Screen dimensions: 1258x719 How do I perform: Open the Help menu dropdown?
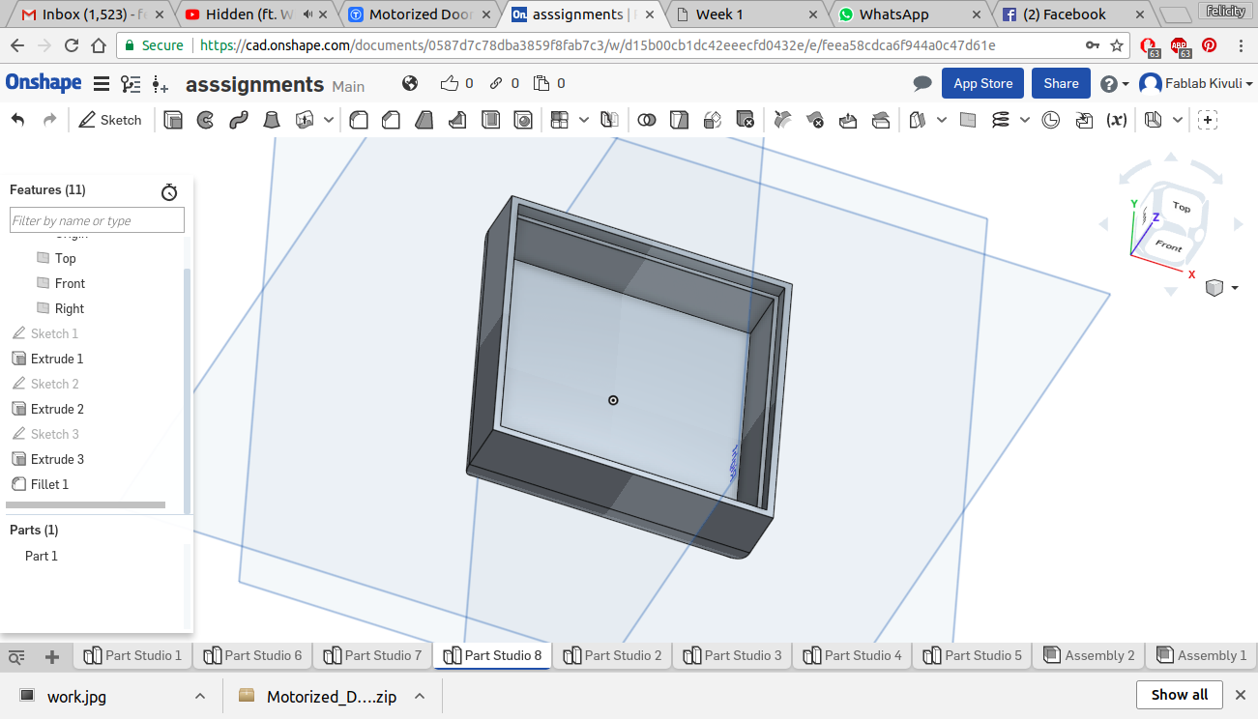coord(1115,84)
